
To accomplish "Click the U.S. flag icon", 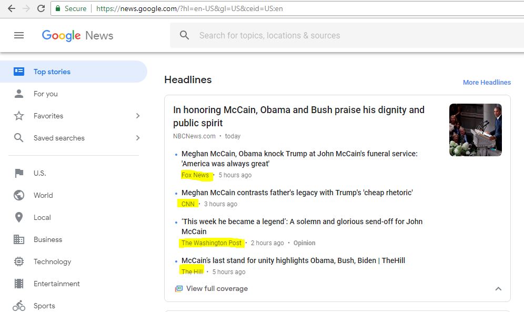I will (x=19, y=173).
